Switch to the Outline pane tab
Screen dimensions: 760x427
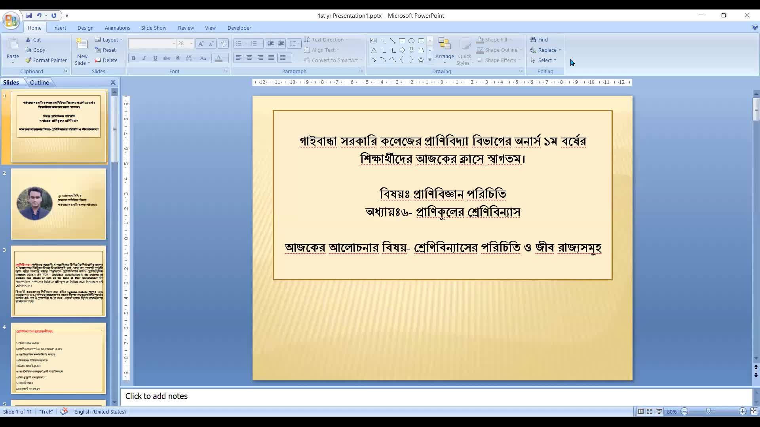[40, 82]
